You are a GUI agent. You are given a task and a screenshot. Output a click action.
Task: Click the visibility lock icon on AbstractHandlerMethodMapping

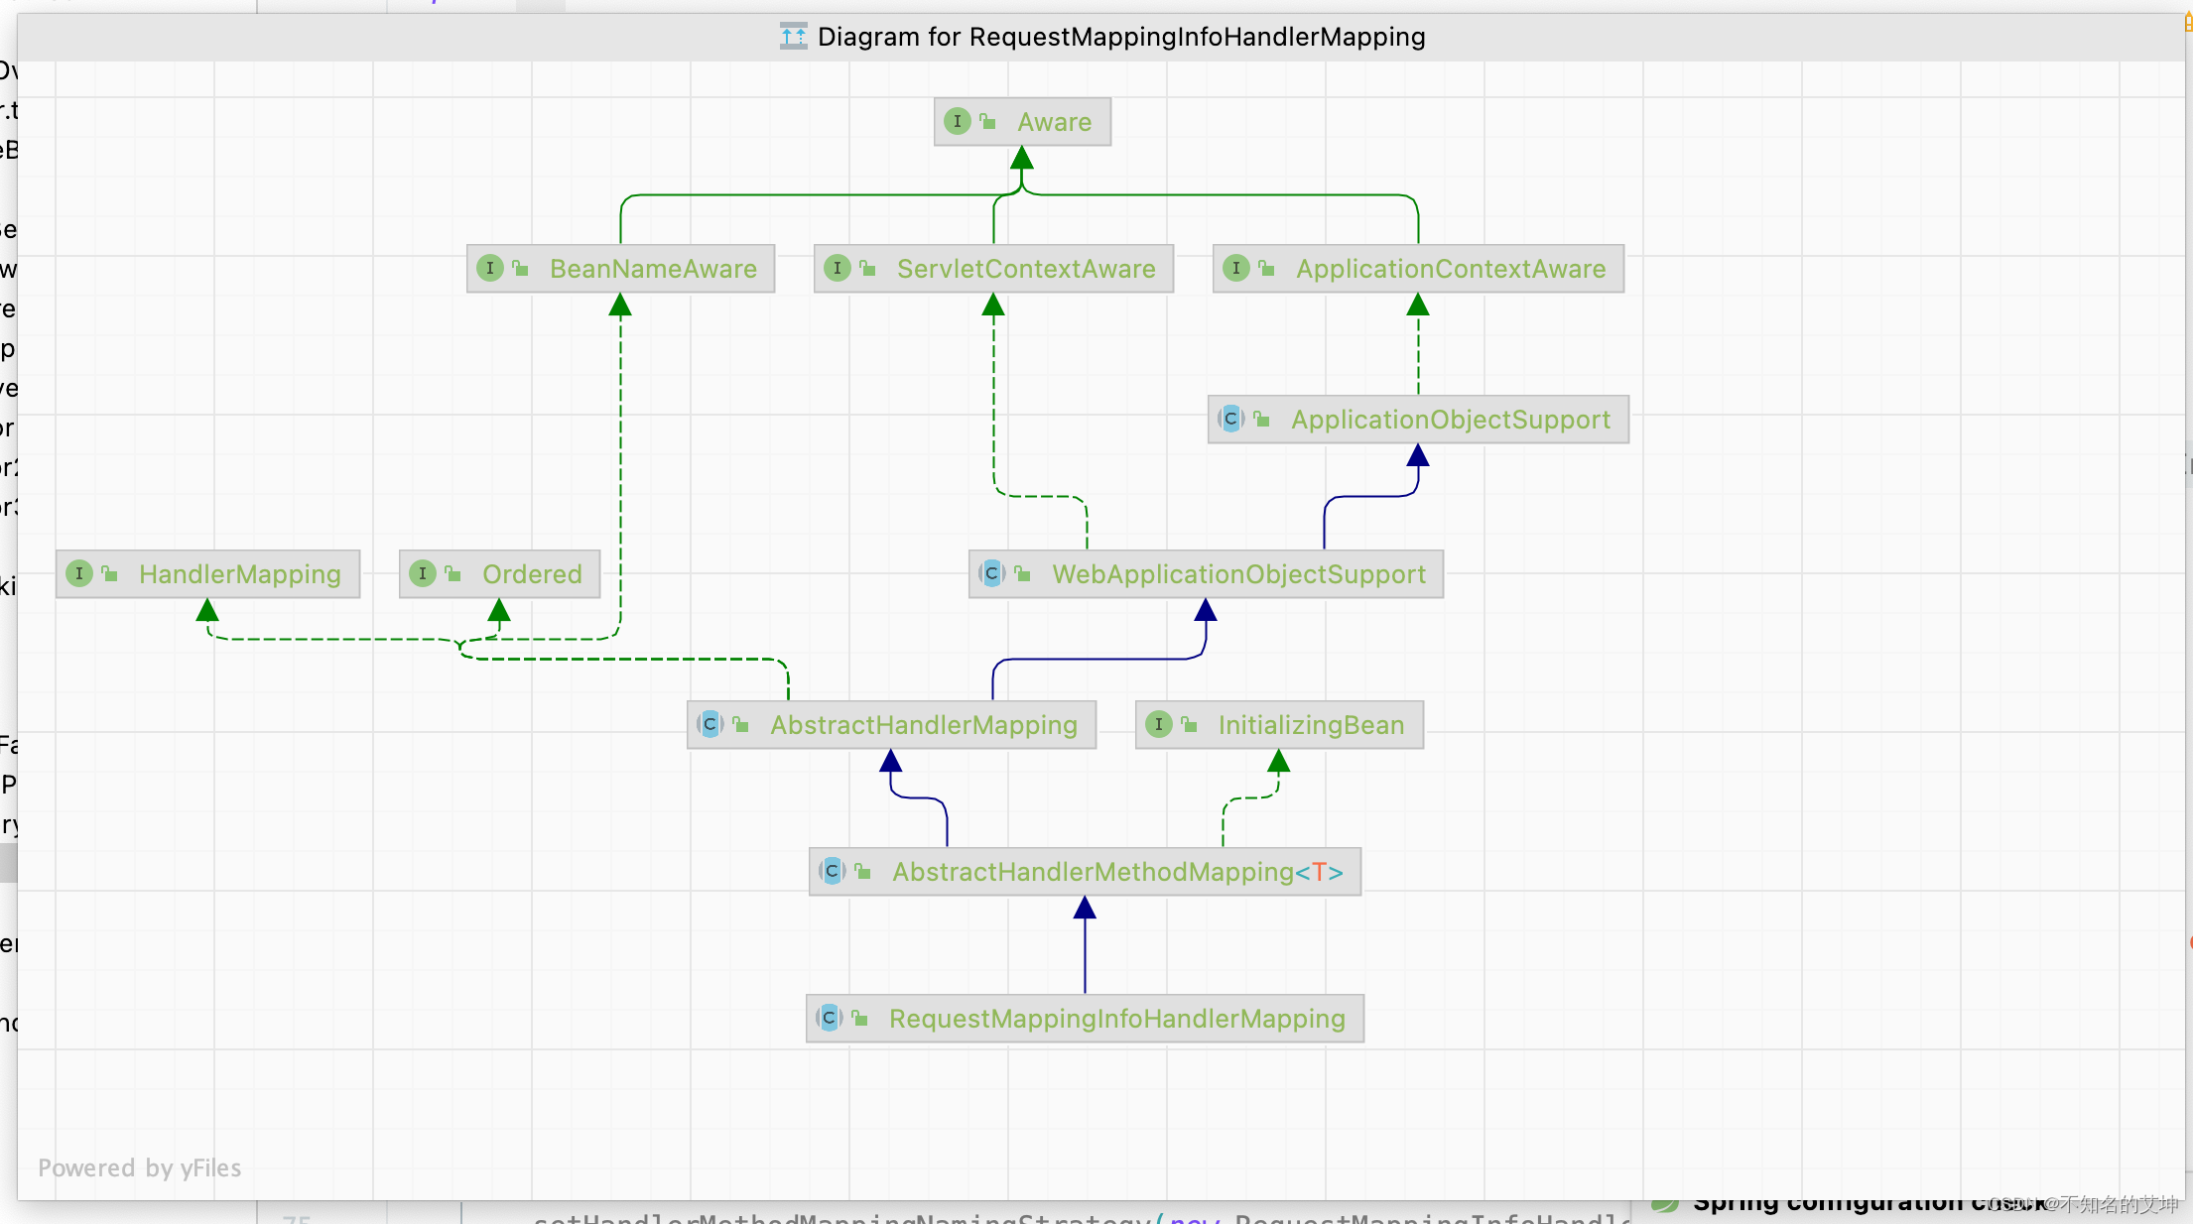[x=862, y=872]
